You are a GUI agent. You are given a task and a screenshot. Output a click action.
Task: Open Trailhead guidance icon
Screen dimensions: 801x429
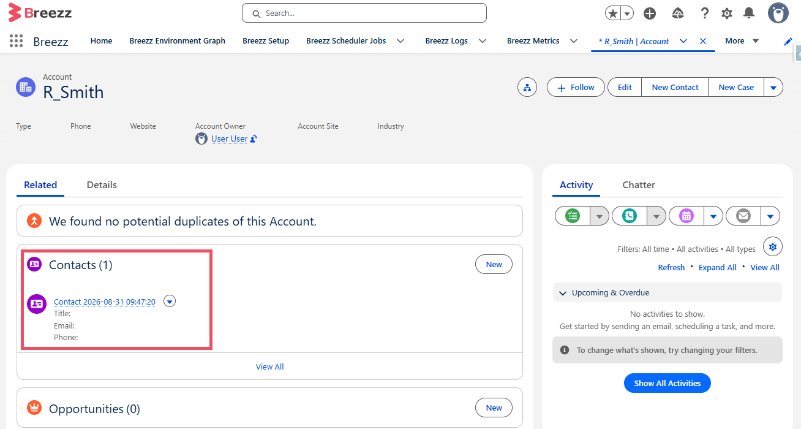click(678, 13)
